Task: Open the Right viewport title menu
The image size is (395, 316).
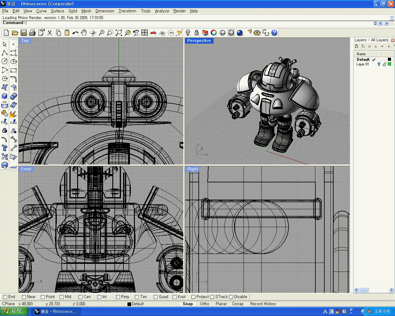Action: click(x=193, y=169)
